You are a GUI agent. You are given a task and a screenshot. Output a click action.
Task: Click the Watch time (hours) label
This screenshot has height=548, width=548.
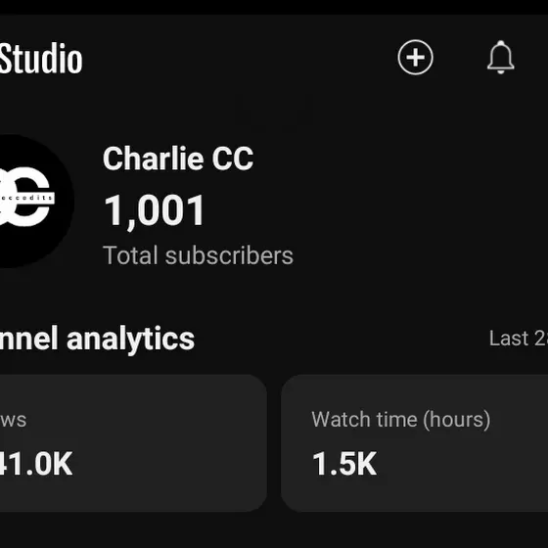point(401,420)
